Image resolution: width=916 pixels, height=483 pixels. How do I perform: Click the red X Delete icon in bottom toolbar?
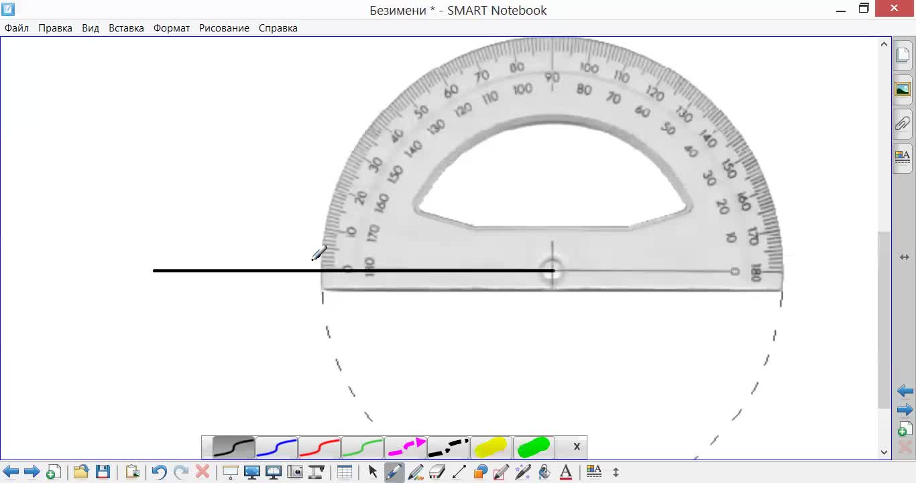pyautogui.click(x=203, y=472)
